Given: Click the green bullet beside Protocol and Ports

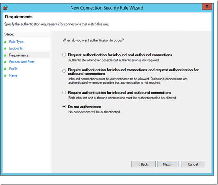Looking at the screenshot, I should point(5,62).
